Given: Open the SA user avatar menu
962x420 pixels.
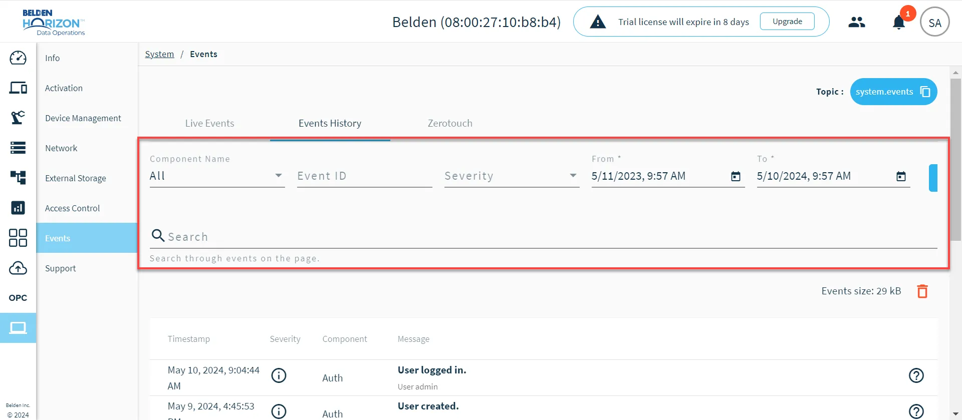Looking at the screenshot, I should pyautogui.click(x=935, y=22).
